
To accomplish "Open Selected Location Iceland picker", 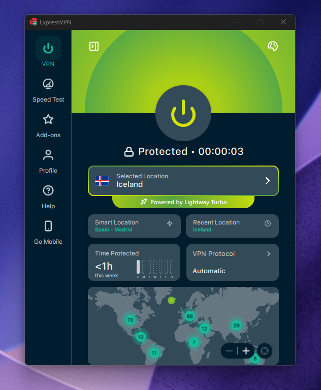I will [183, 181].
